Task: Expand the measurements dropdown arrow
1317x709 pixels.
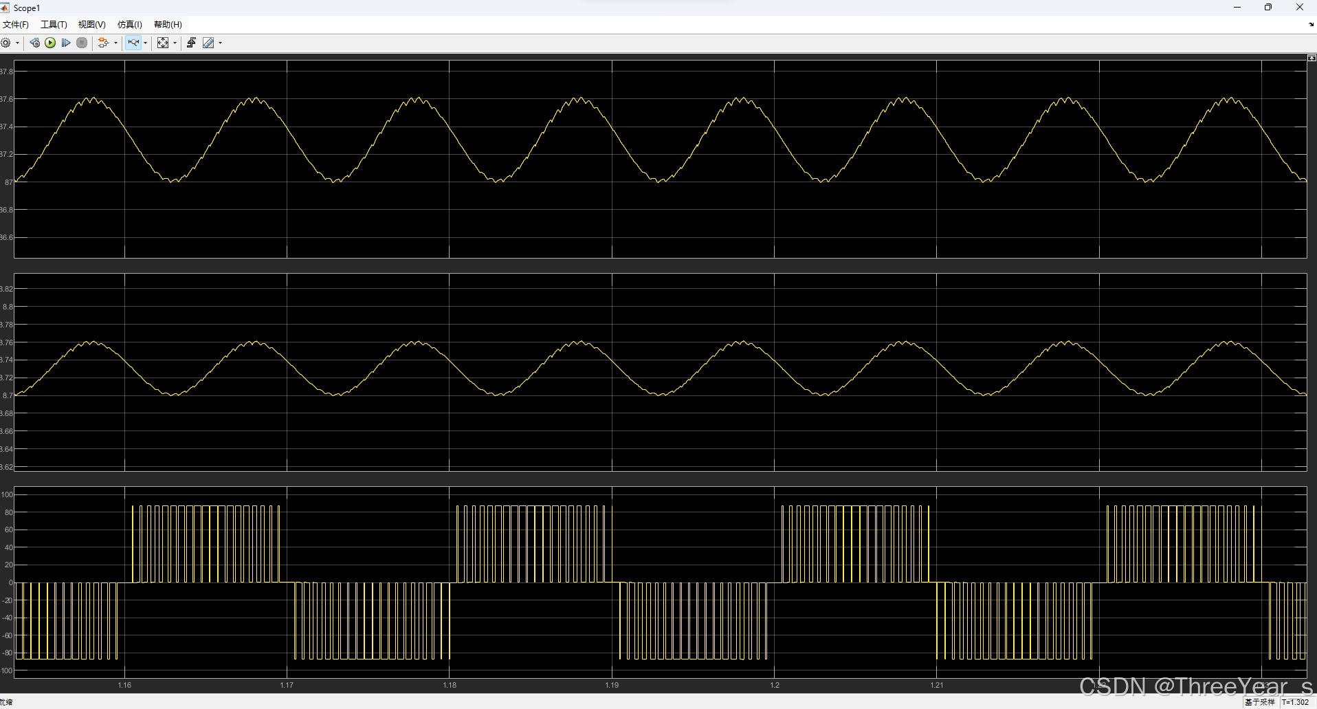Action: coord(220,43)
